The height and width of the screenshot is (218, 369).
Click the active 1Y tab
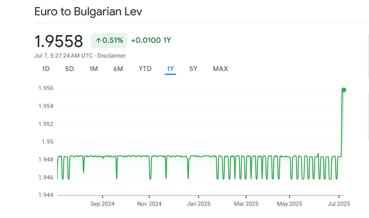tap(170, 69)
